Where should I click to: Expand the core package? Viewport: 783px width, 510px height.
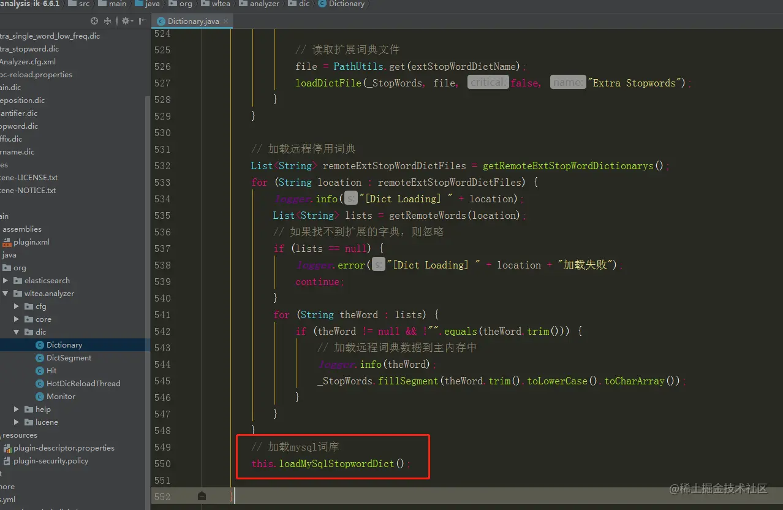(x=17, y=319)
